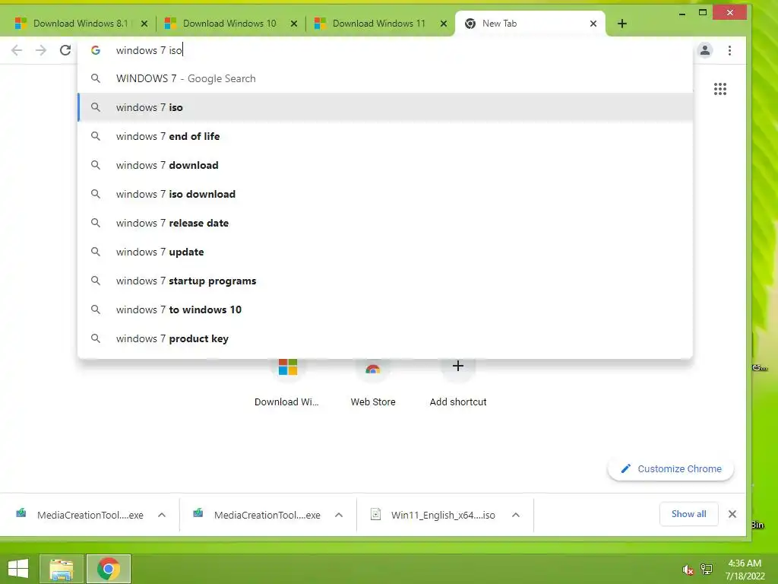
Task: Open the Chrome profile avatar icon
Action: (704, 50)
